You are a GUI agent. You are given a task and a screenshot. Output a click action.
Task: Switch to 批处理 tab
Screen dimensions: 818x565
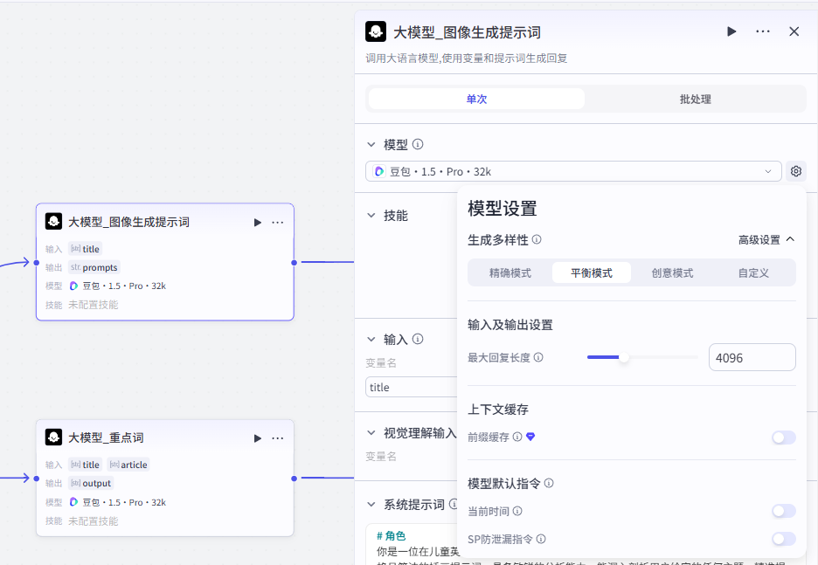[x=695, y=100]
